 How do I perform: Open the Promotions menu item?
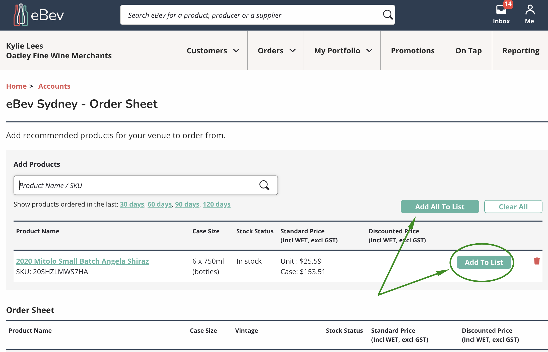(413, 51)
